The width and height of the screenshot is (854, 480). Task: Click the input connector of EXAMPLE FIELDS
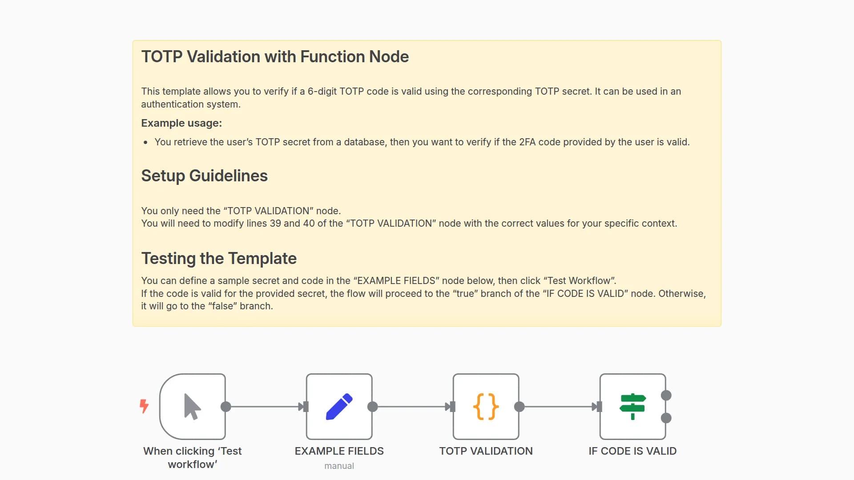[305, 406]
